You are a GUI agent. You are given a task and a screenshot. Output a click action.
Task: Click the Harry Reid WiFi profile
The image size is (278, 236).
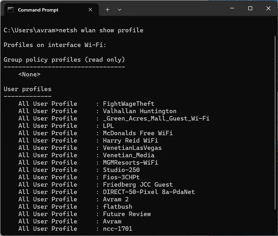click(x=131, y=141)
